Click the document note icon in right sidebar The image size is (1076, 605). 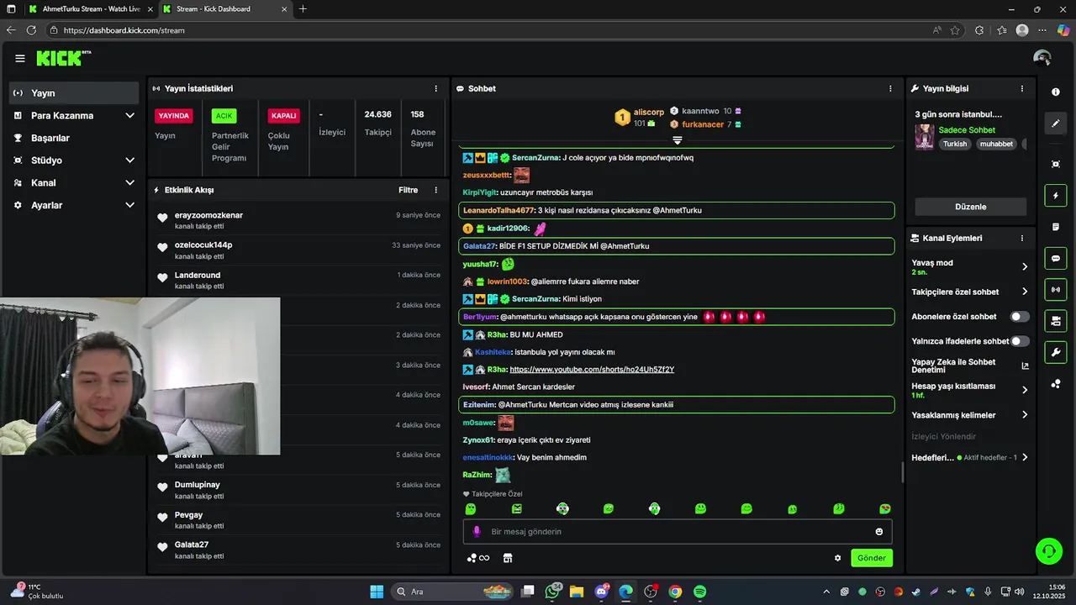(1056, 227)
